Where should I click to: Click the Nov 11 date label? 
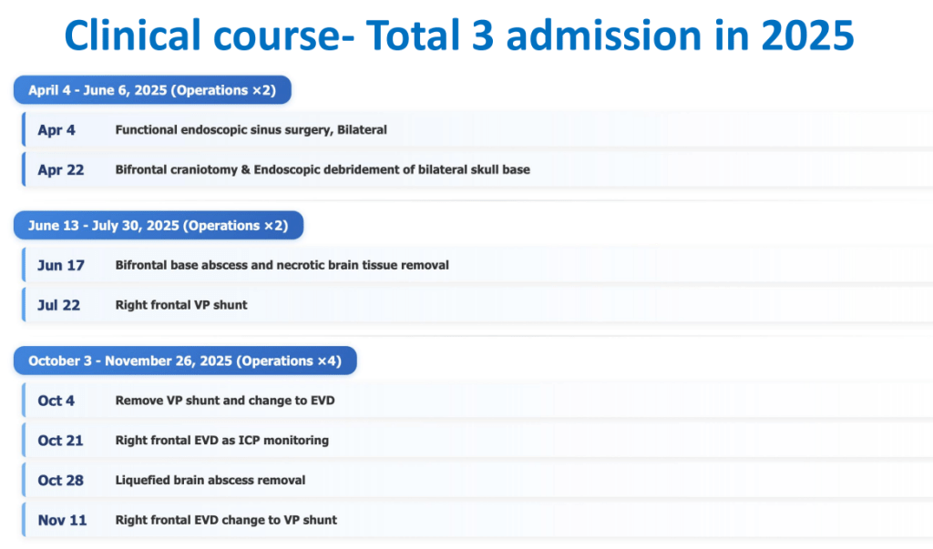click(61, 520)
